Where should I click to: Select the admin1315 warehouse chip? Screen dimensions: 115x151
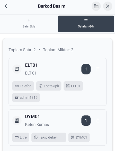point(26,97)
